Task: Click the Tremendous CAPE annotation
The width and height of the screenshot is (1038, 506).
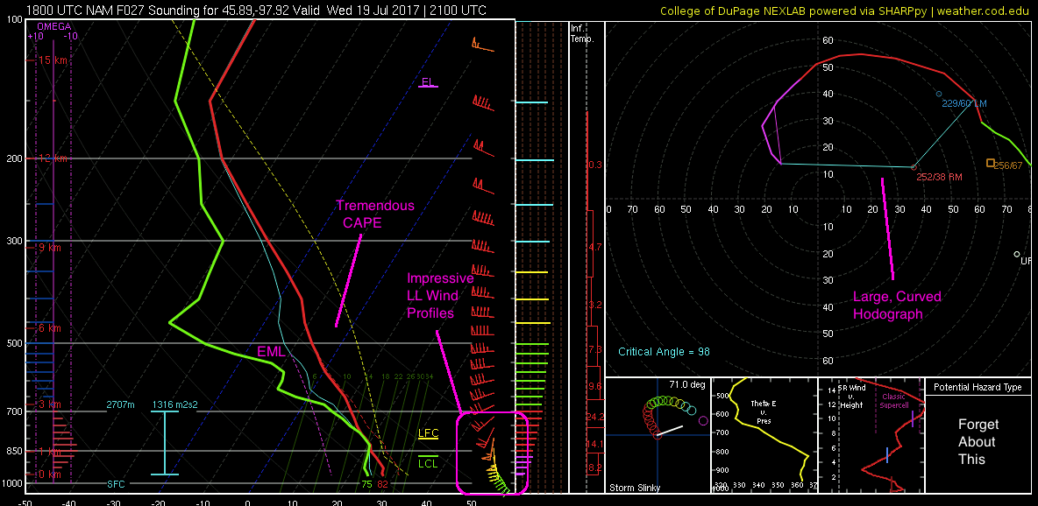Action: pyautogui.click(x=375, y=214)
